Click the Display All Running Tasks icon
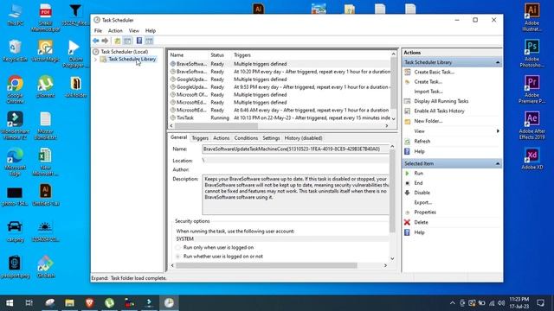The image size is (554, 311). point(408,101)
